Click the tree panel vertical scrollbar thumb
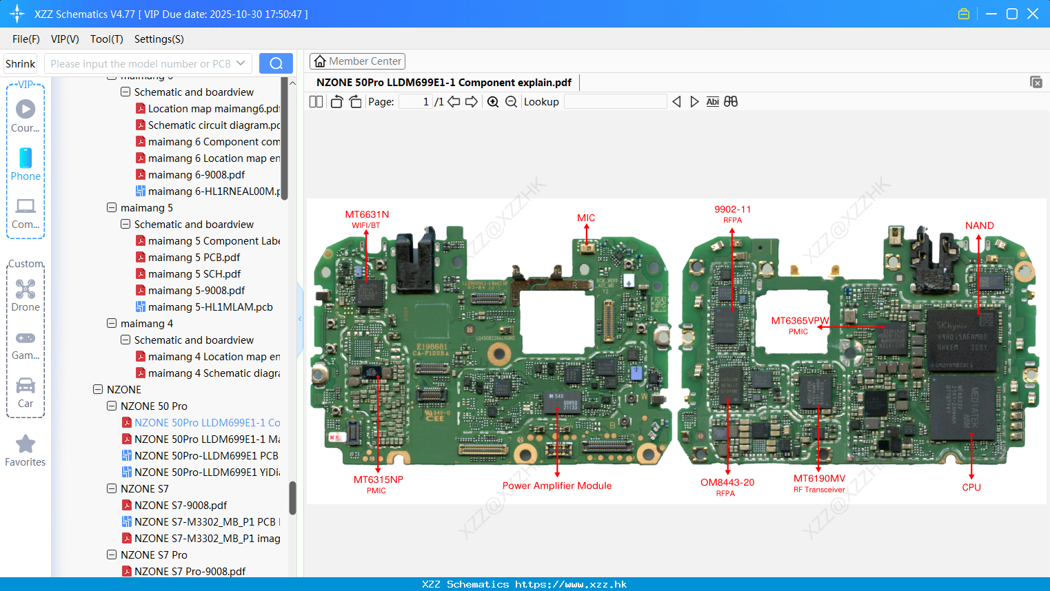The height and width of the screenshot is (591, 1050). (292, 497)
